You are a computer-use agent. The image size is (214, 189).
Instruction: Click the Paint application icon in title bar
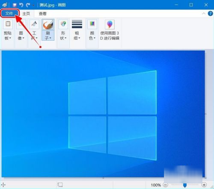tap(5, 5)
